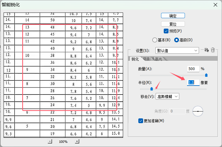The height and width of the screenshot is (147, 222).
Task: Toggle the 预览(P) checkbox
Action: tap(166, 31)
